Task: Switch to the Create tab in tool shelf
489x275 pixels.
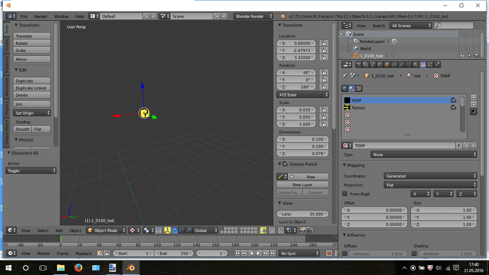Action: pos(7,45)
